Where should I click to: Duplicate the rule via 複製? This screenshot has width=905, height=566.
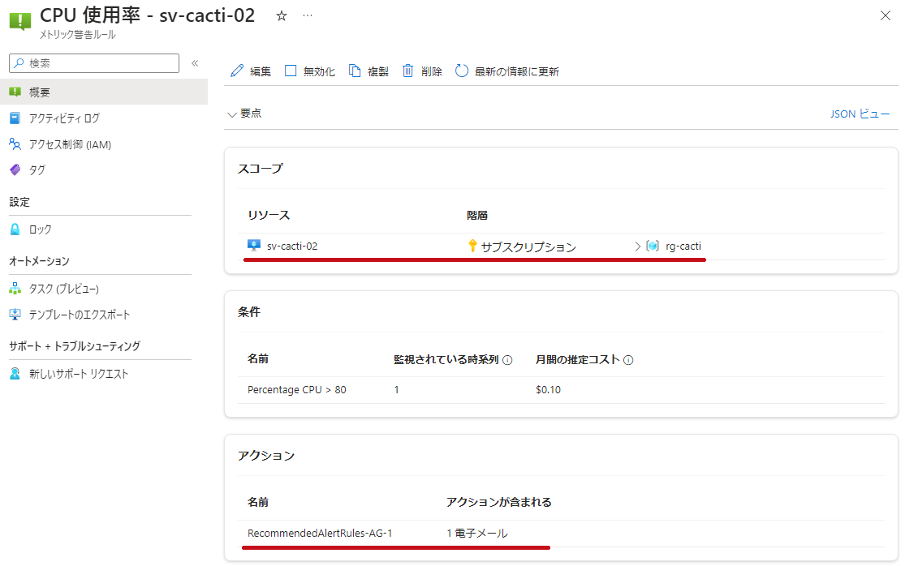378,71
